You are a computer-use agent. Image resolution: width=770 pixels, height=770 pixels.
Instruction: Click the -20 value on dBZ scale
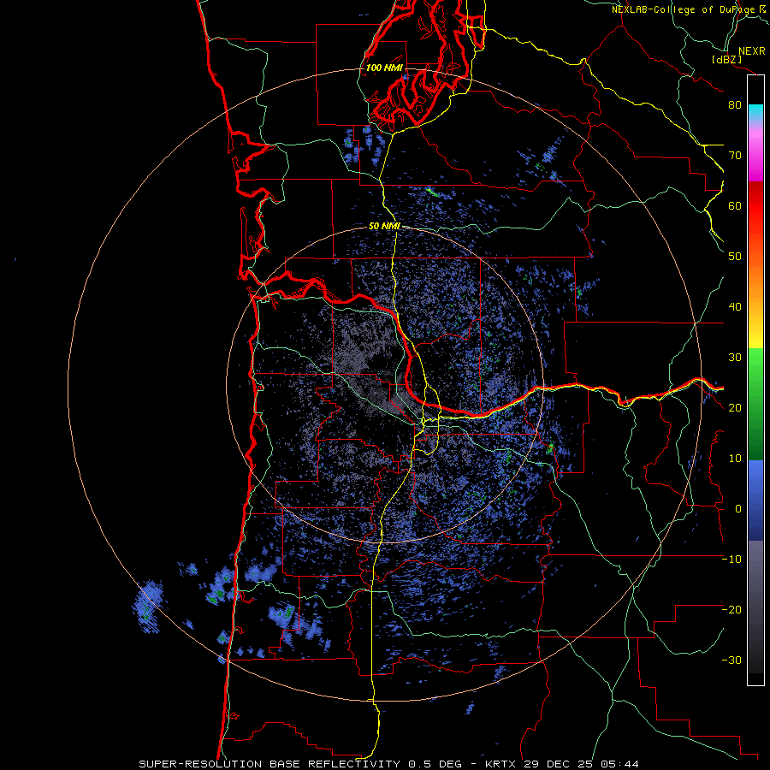[x=731, y=610]
